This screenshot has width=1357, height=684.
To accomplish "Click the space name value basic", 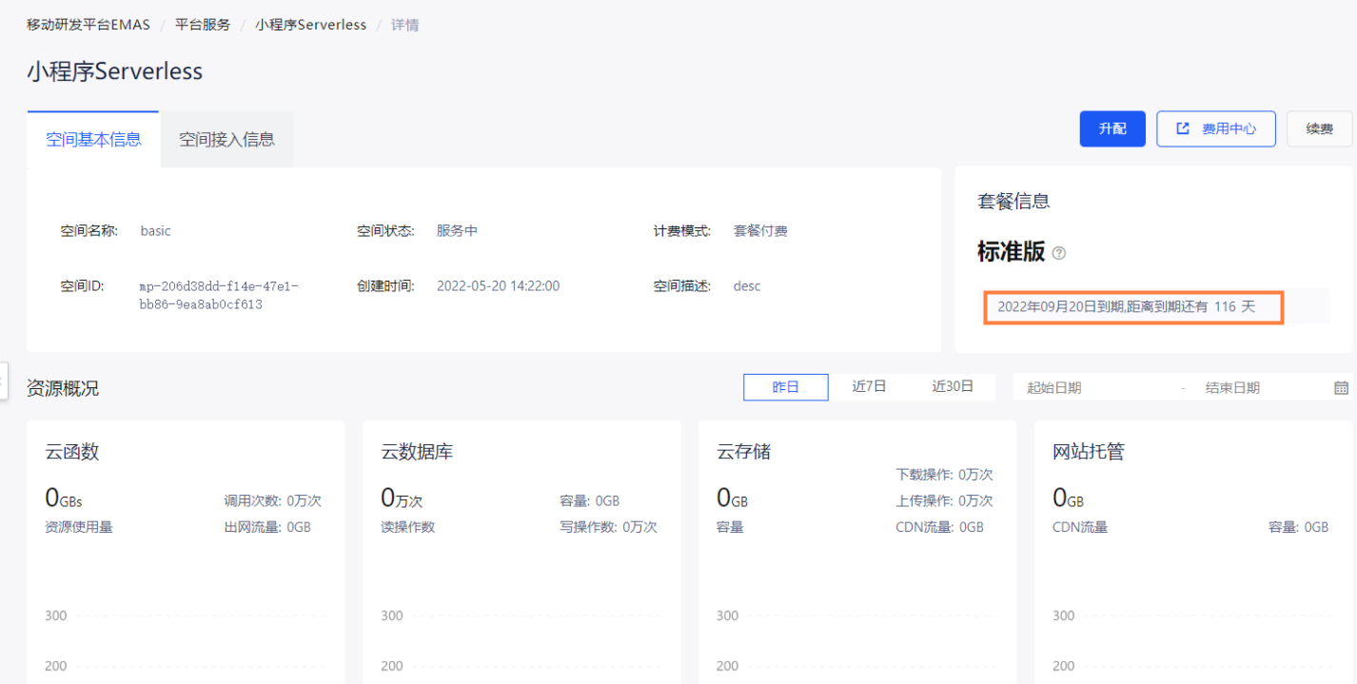I will [155, 230].
